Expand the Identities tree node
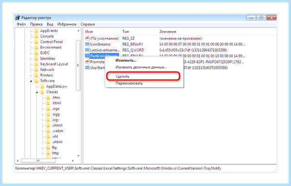The image size is (291, 186). 31,59
